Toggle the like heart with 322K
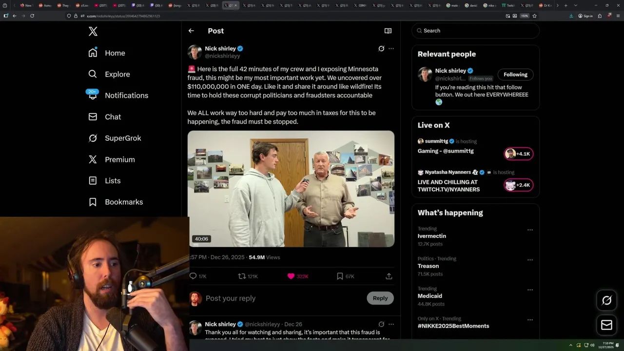 click(x=297, y=276)
